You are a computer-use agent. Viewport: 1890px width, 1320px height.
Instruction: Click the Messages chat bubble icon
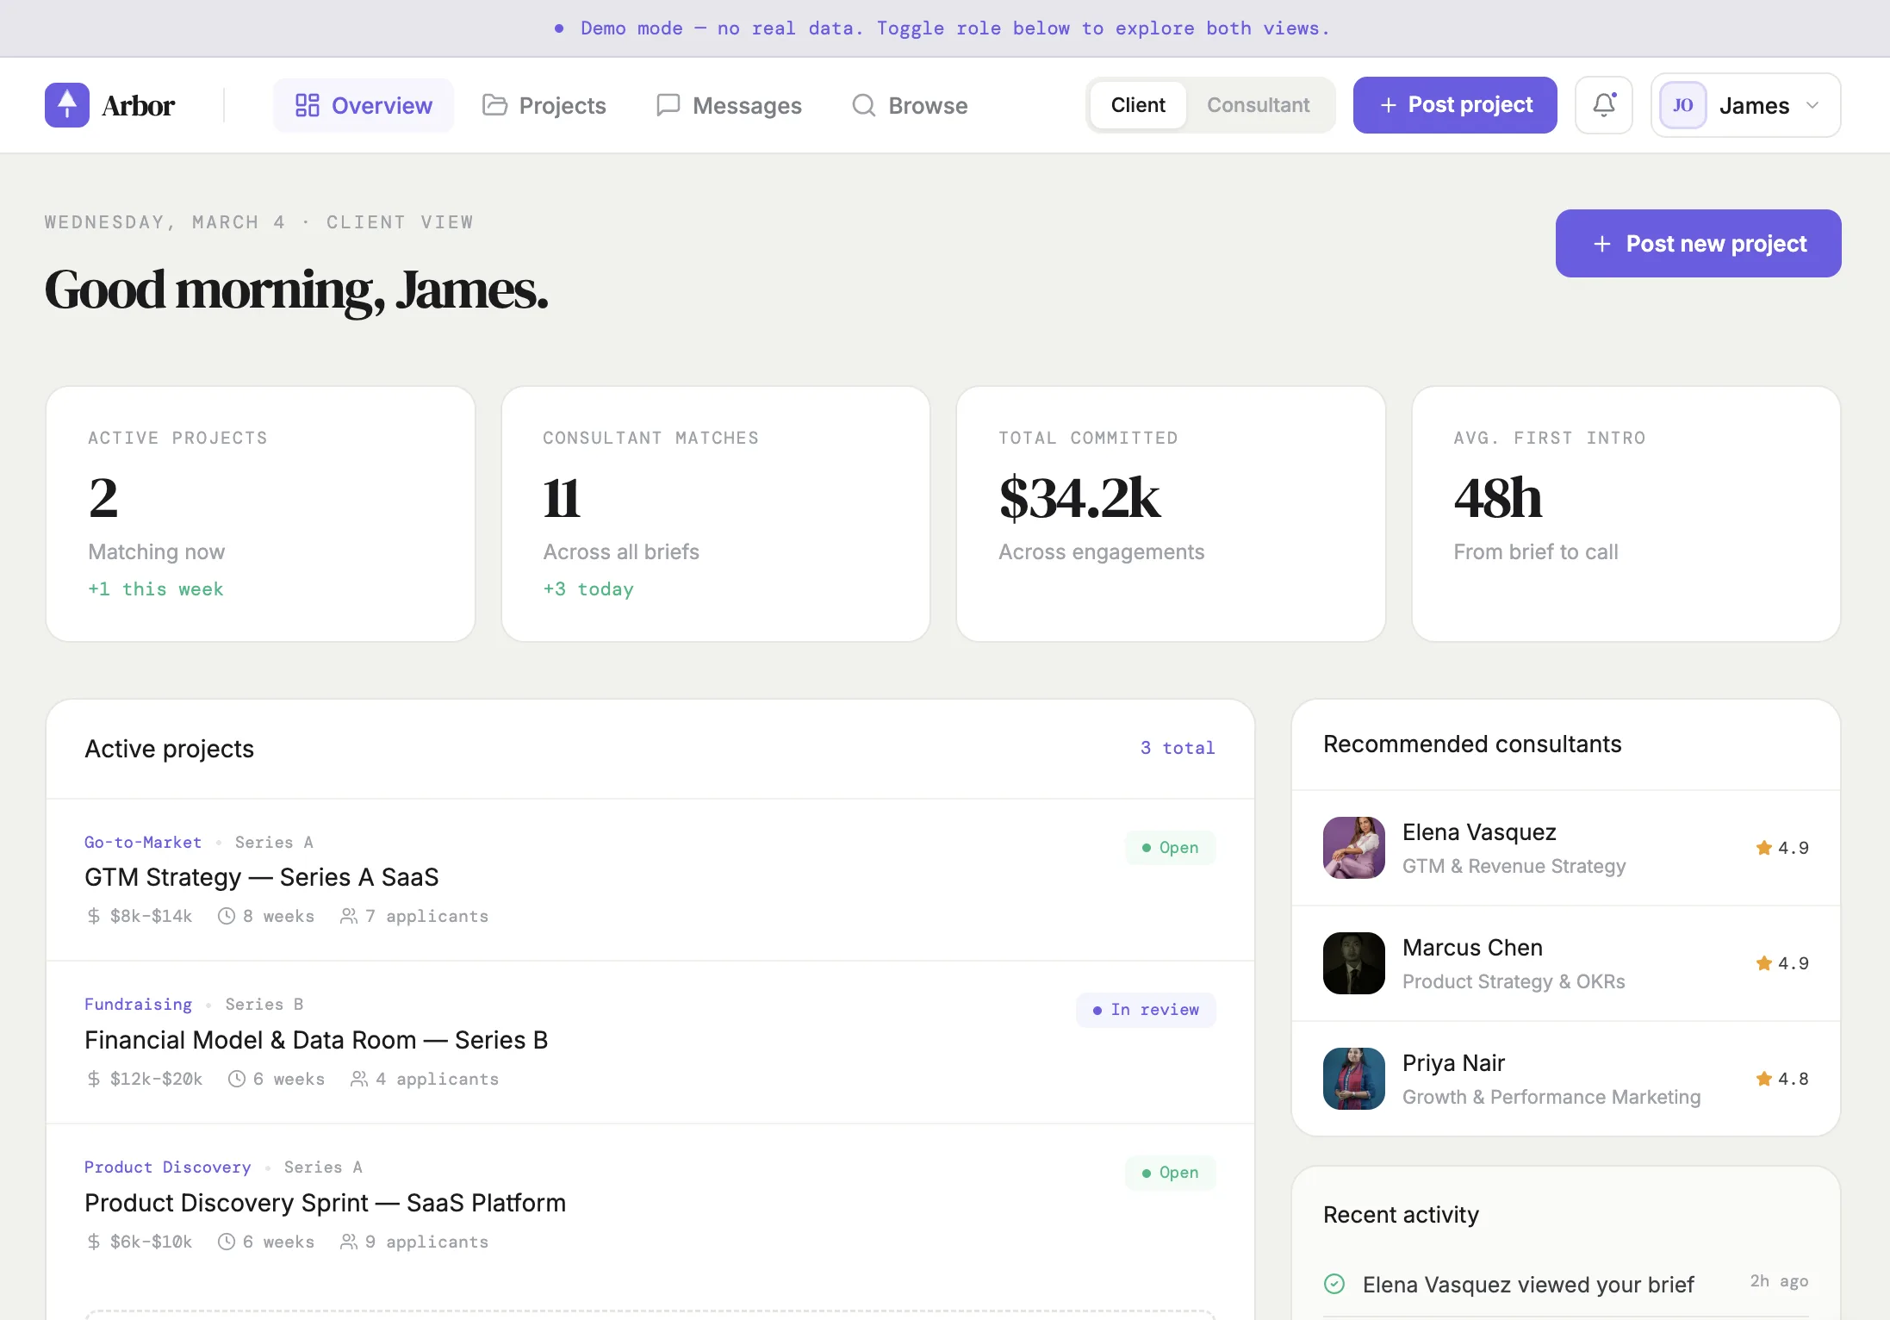click(x=668, y=105)
